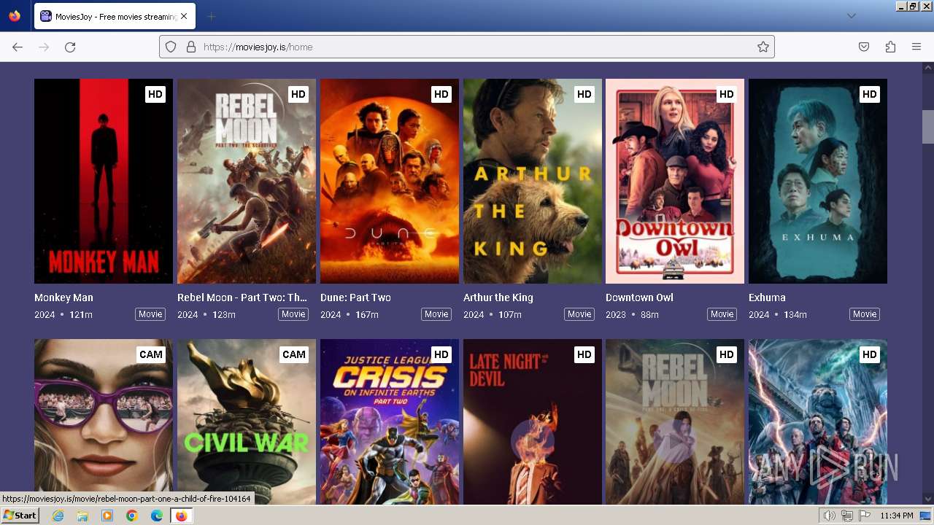934x525 pixels.
Task: Open the Civil War CAM poster
Action: (247, 421)
